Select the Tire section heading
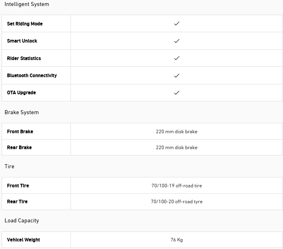Screen dimensions: 283x249 click(x=10, y=166)
